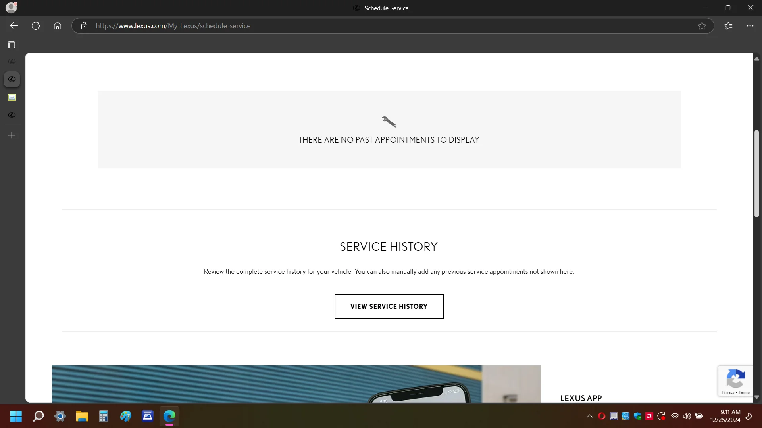Image resolution: width=762 pixels, height=428 pixels.
Task: Switch to the mail envelope tab
Action: pyautogui.click(x=12, y=97)
